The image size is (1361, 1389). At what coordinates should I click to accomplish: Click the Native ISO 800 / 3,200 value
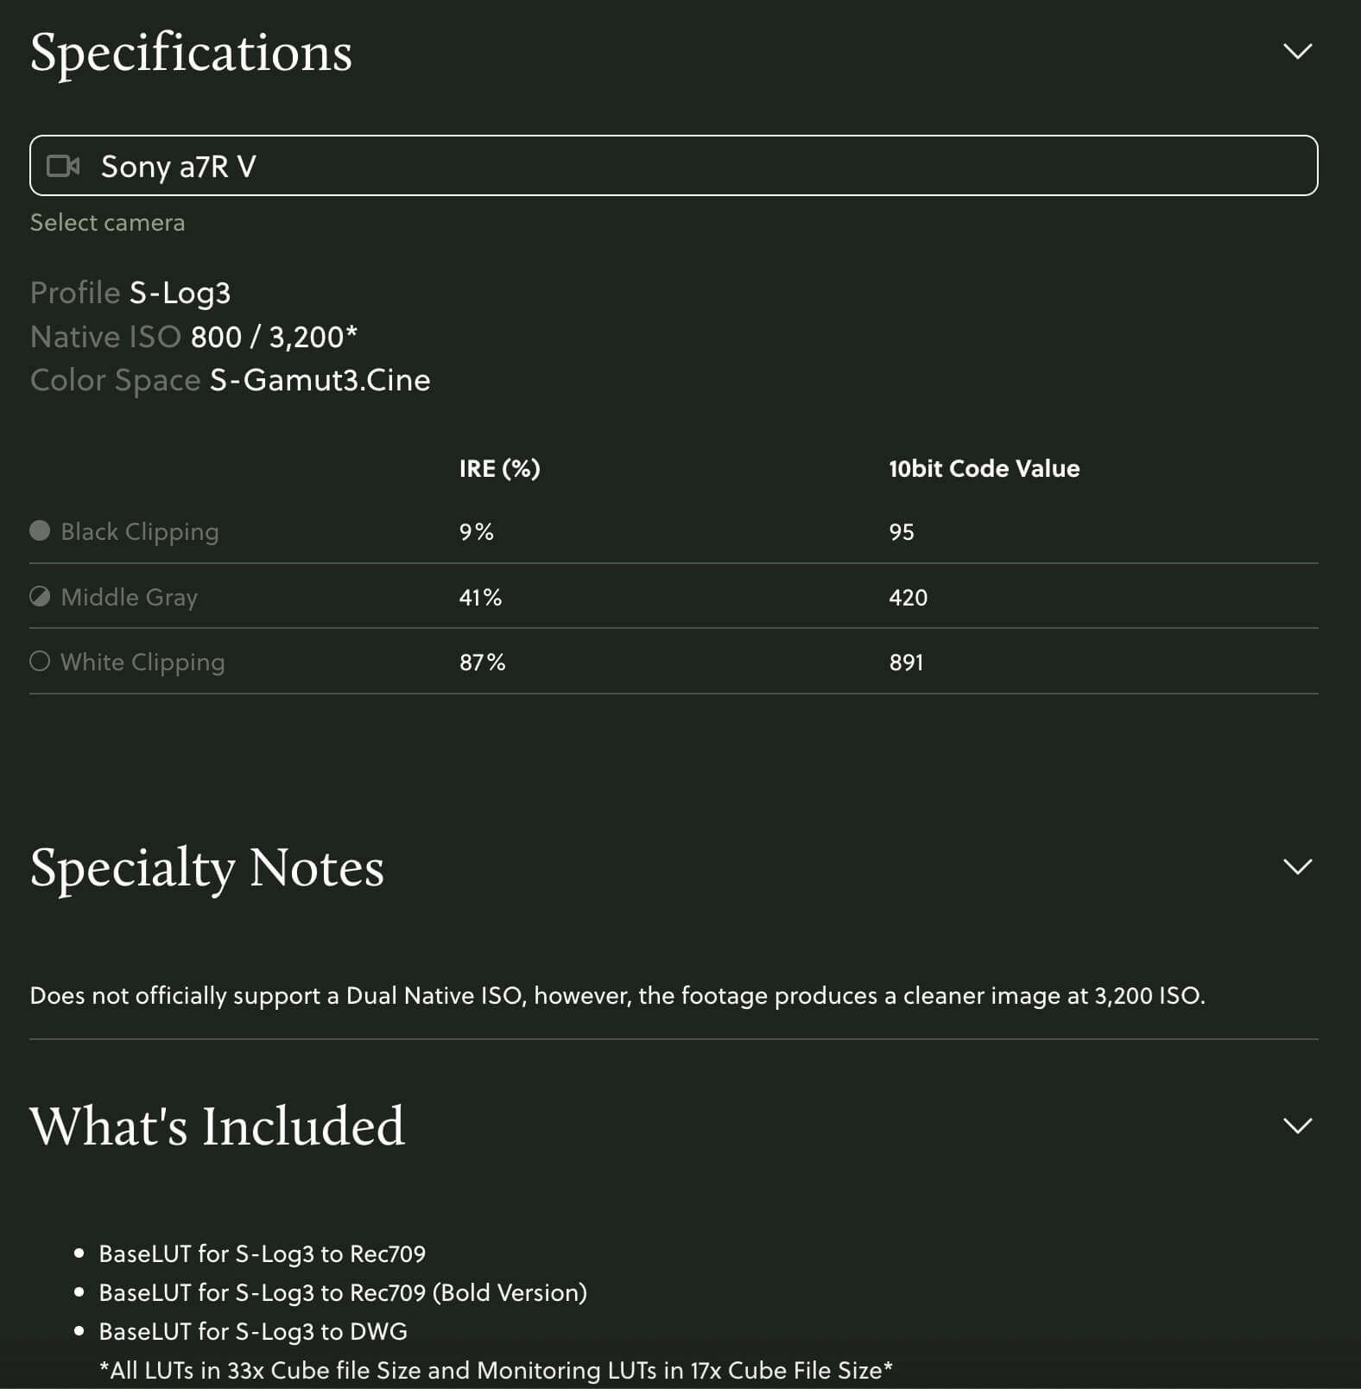[x=273, y=337]
